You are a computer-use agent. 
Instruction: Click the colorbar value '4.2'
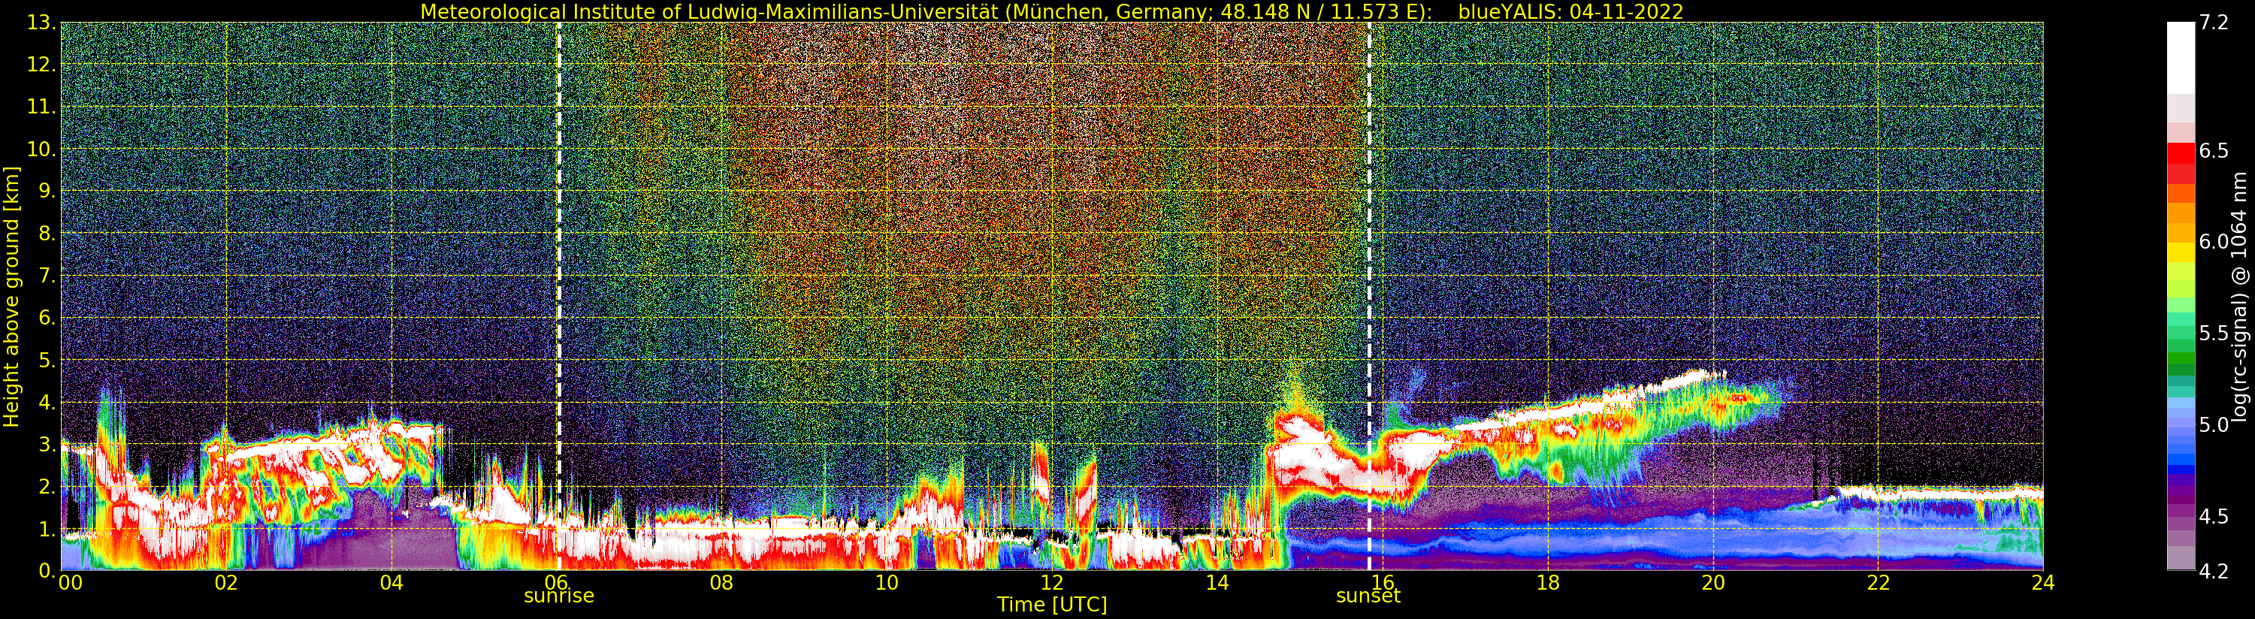click(x=2213, y=571)
